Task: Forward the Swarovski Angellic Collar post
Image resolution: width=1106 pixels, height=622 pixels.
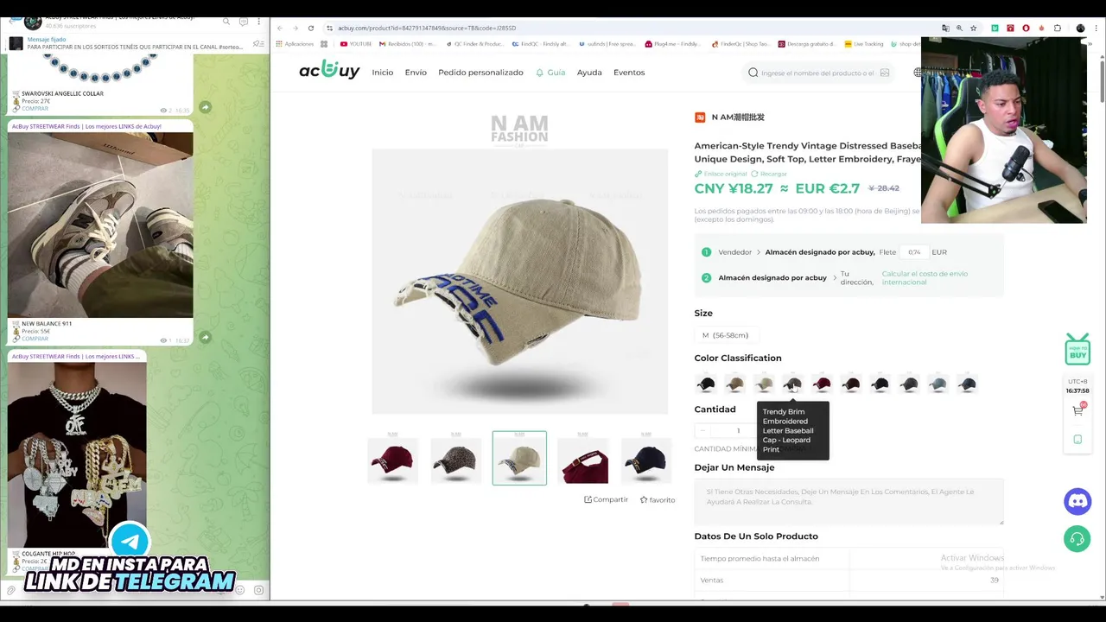Action: (x=205, y=107)
